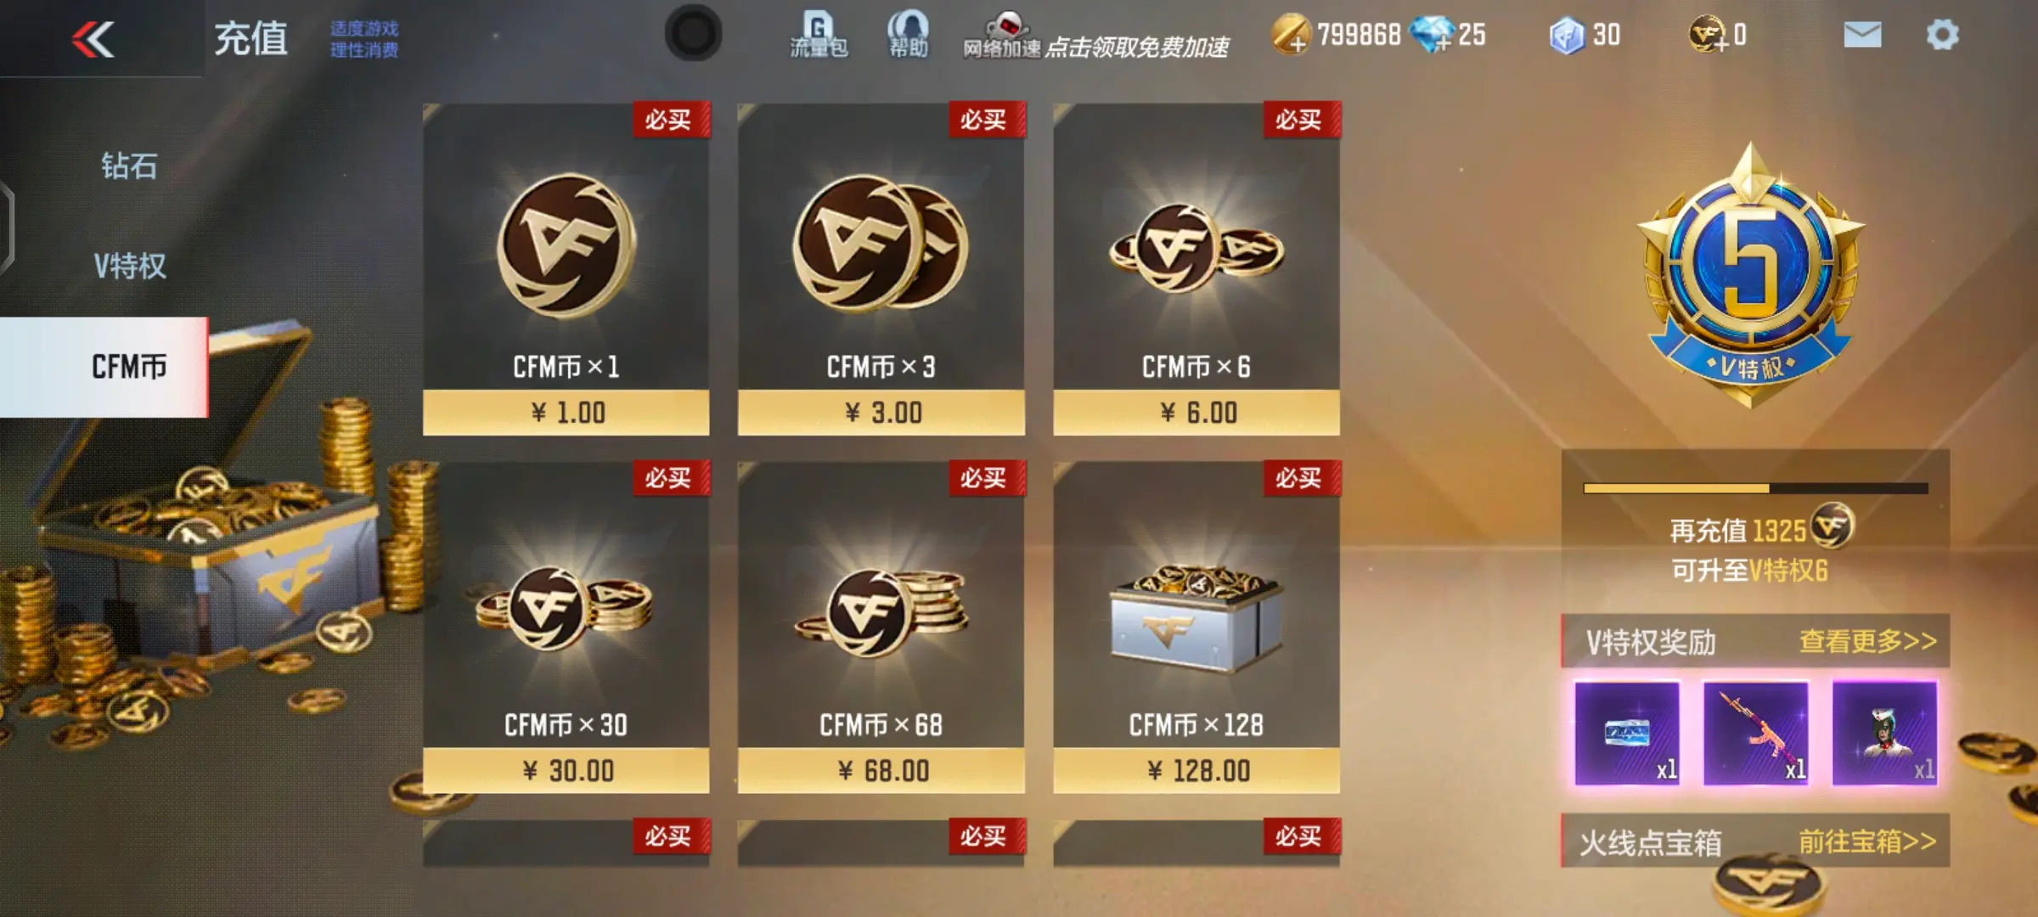2038x917 pixels.
Task: Tap the red double-chevron back arrow
Action: 93,39
